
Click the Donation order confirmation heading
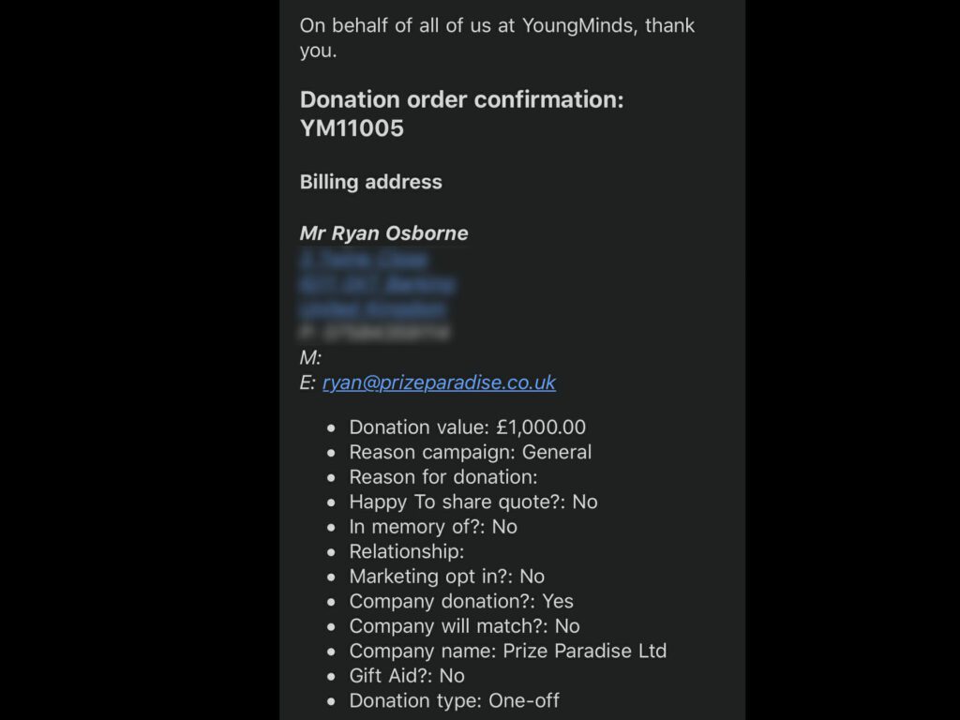click(x=461, y=100)
